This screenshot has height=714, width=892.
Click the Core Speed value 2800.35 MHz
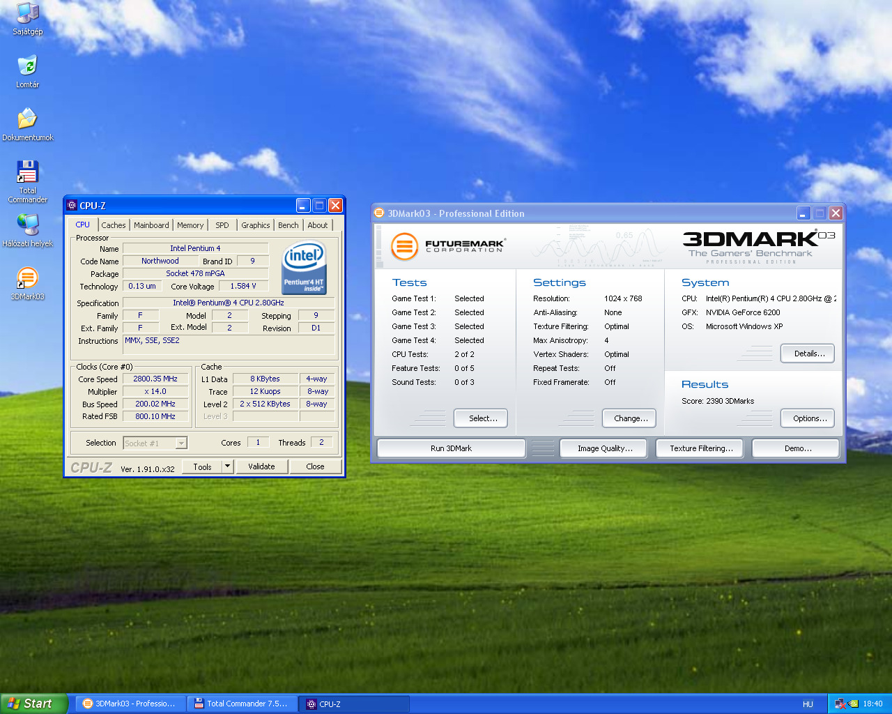[155, 379]
